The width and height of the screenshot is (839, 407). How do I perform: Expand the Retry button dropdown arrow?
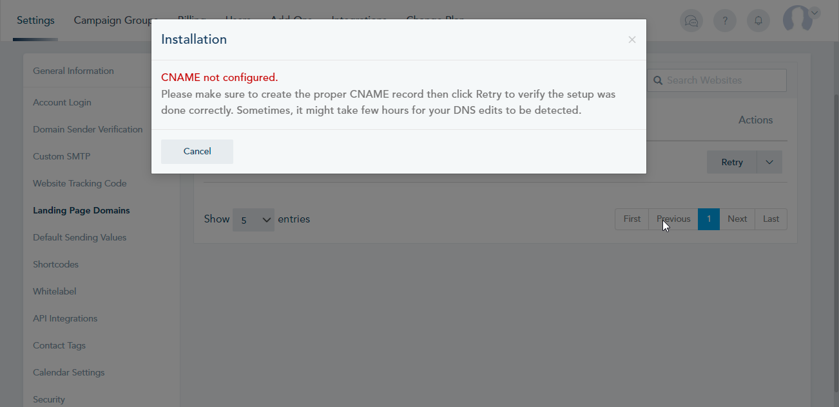[x=769, y=162]
